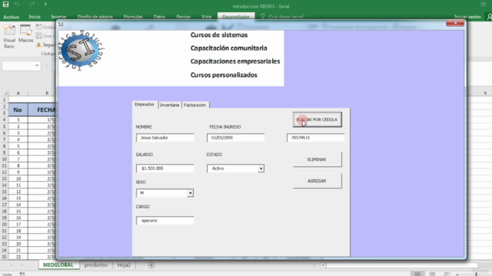Screen dimensions: 492x276
Task: Expand the ESTADO combo box arrow
Action: pyautogui.click(x=261, y=169)
